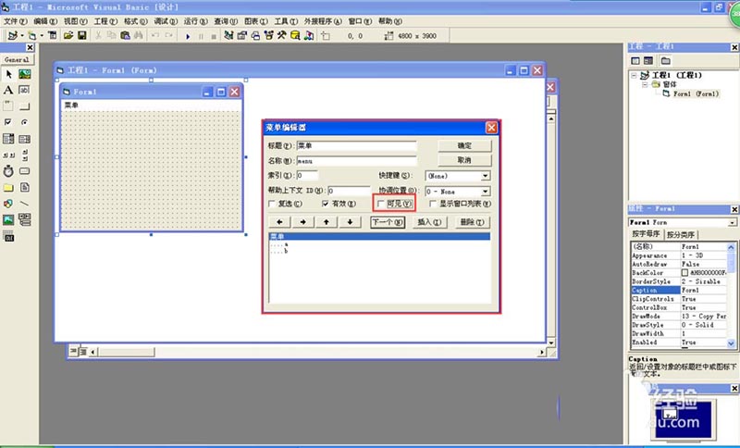
Task: Select the ListBox control in toolbox
Action: coord(25,139)
